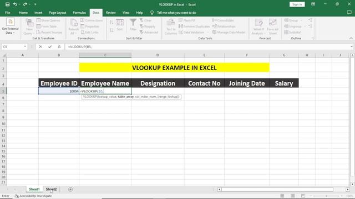Screen dimensions: 355x199
Task: Expand the formula bar arrow
Action: [351, 46]
